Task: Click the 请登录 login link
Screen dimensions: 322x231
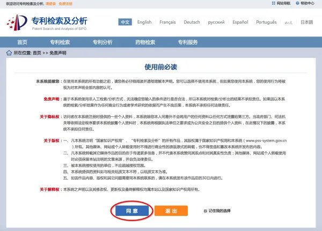Action: (50, 4)
